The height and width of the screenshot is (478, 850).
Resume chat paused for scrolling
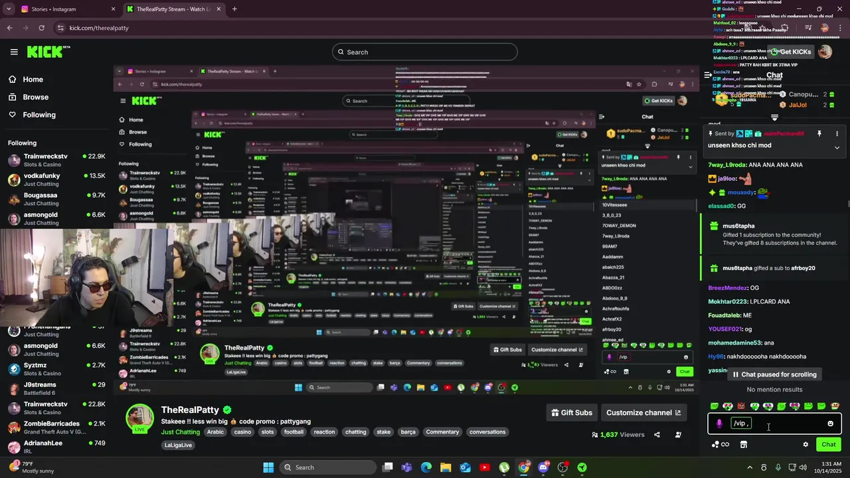click(774, 374)
